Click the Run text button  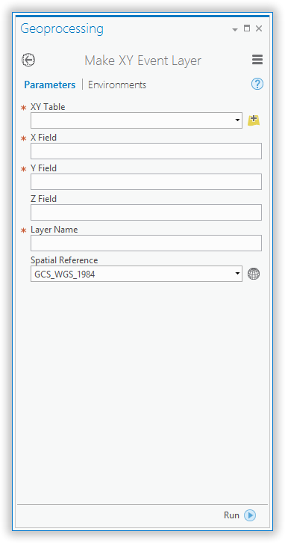[231, 515]
